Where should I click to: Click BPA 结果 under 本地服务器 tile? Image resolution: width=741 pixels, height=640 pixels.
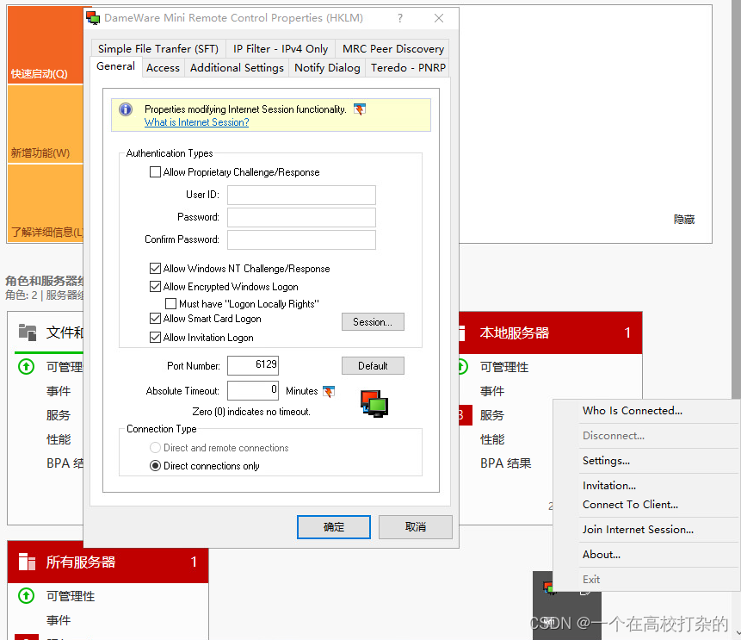coord(506,463)
